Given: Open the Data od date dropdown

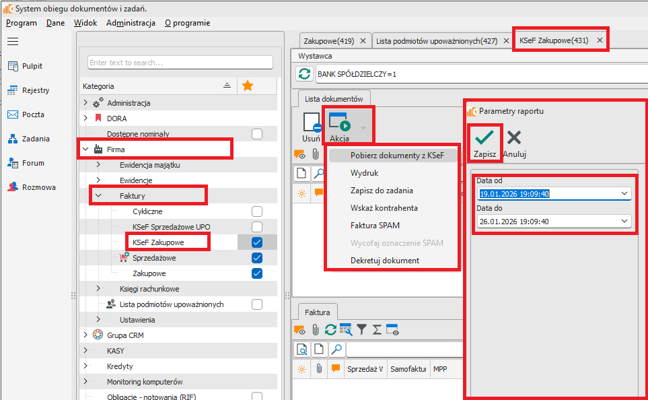Looking at the screenshot, I should click(625, 194).
